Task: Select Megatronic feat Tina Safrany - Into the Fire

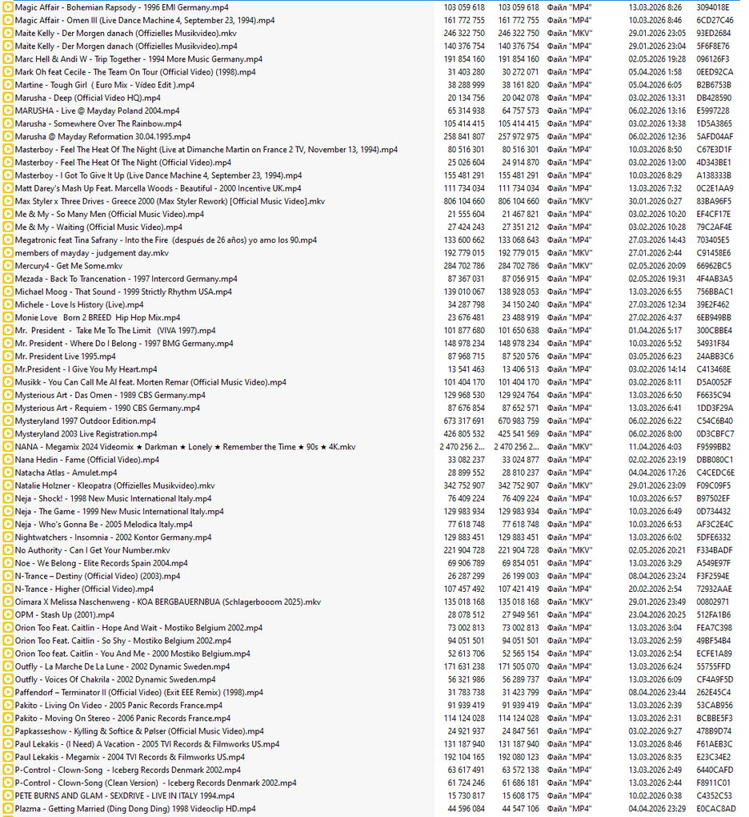Action: click(x=166, y=240)
